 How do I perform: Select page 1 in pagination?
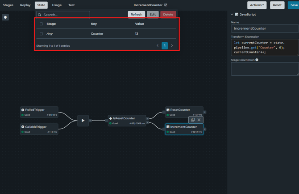coord(165,46)
